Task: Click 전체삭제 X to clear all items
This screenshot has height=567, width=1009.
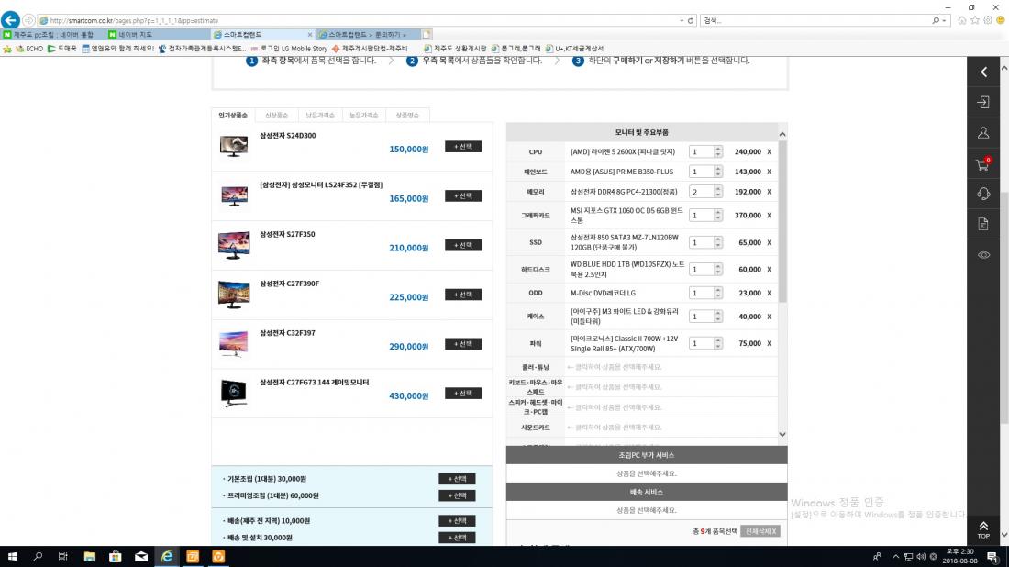Action: pyautogui.click(x=760, y=531)
